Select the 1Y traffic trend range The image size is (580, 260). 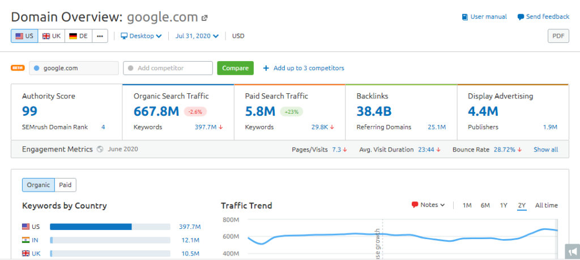click(x=504, y=205)
